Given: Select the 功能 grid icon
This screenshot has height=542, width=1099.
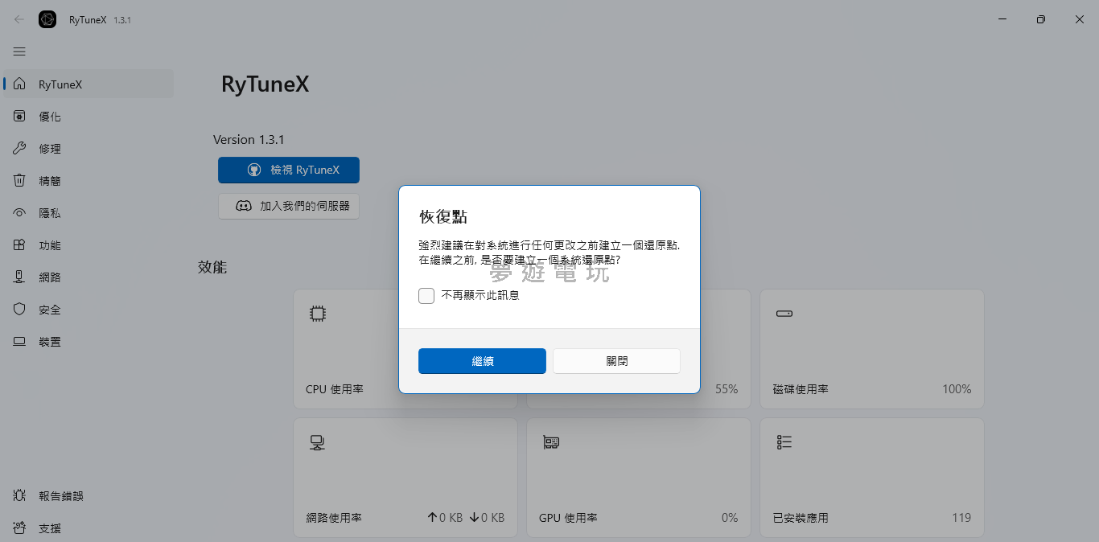Looking at the screenshot, I should pyautogui.click(x=20, y=245).
